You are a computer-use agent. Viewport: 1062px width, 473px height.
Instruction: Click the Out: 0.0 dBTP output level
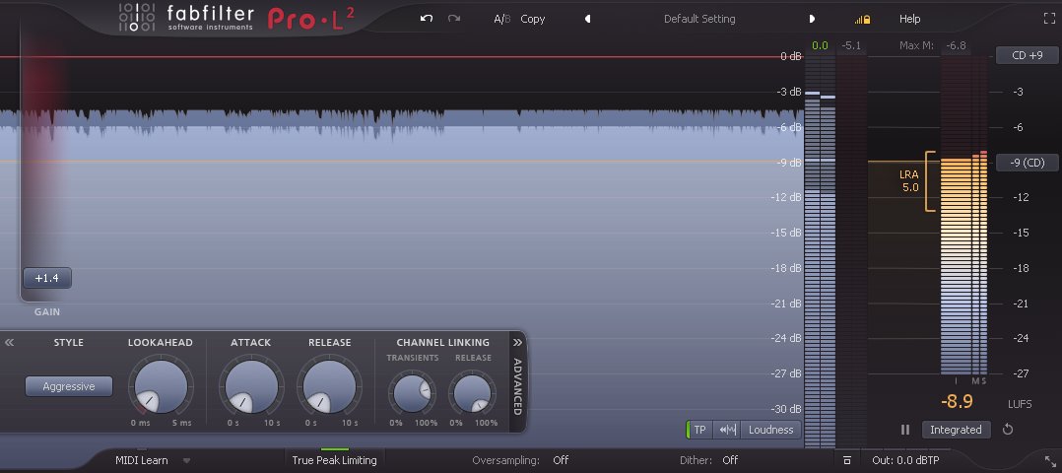click(905, 460)
